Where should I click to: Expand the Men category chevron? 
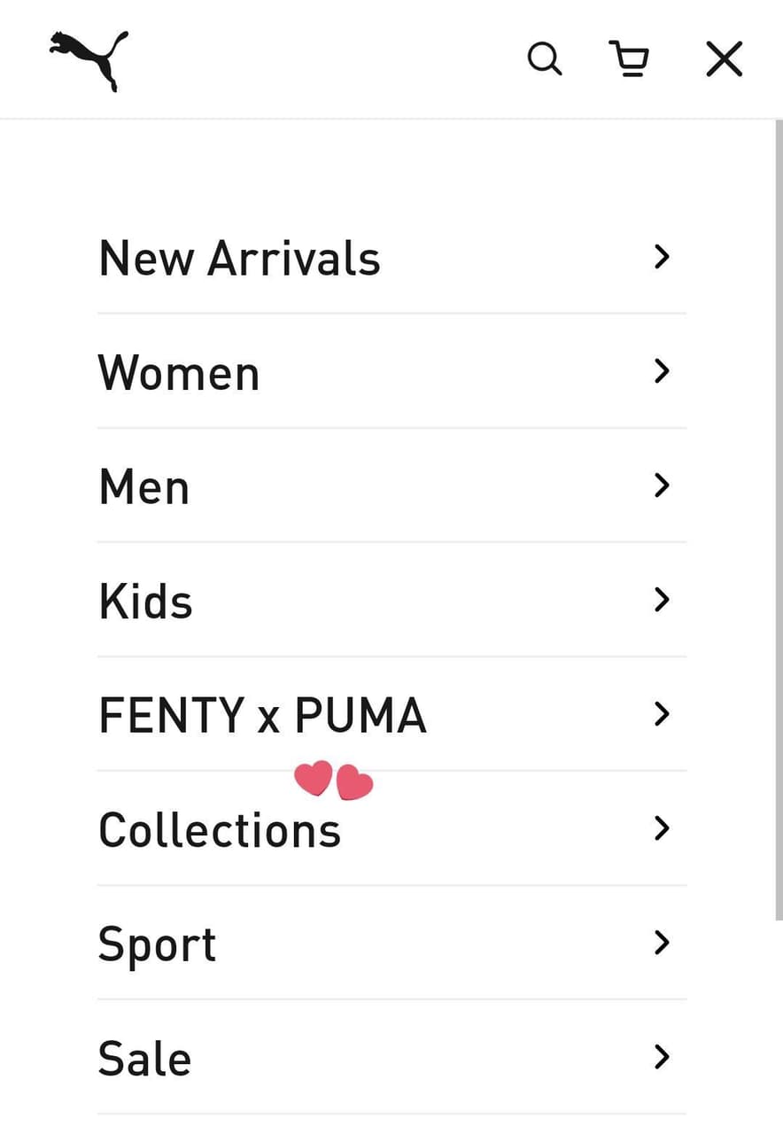[x=661, y=485]
